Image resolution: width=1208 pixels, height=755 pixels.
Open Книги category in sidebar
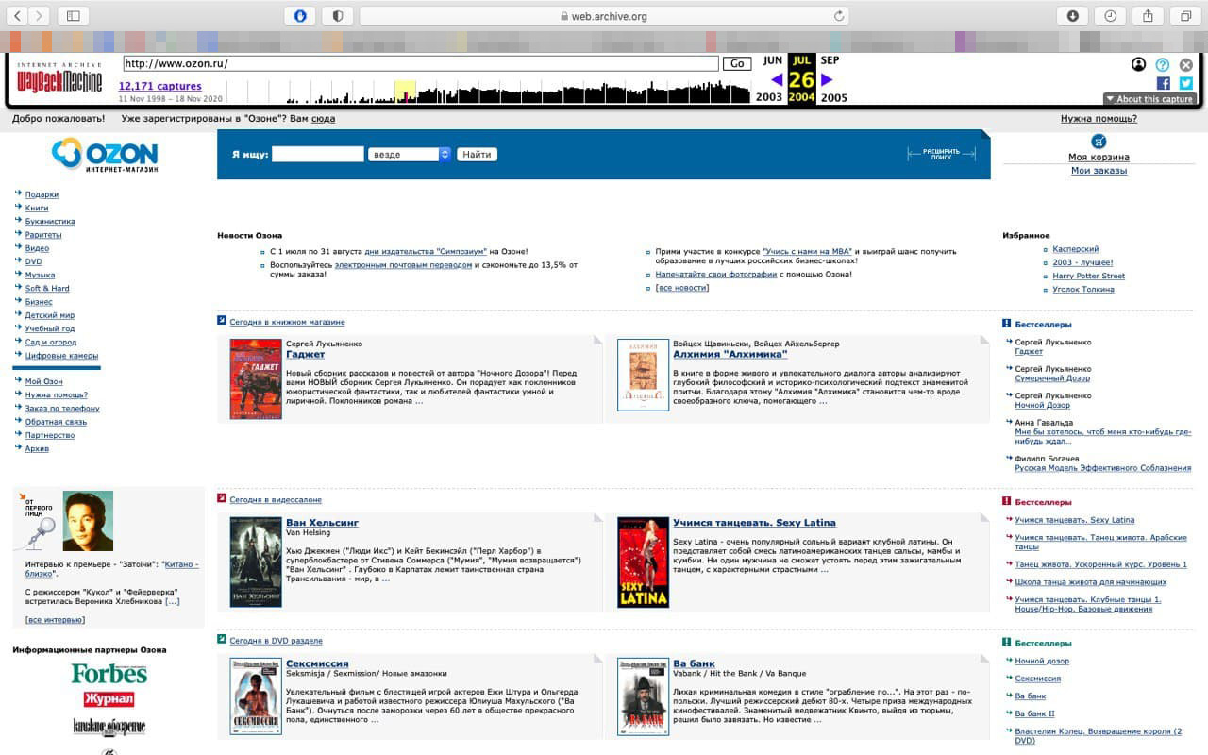[37, 208]
